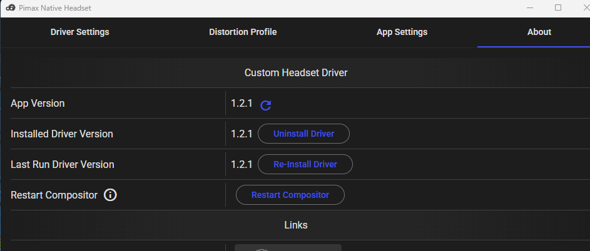This screenshot has height=251, width=590.
Task: Select the App Version label text
Action: [38, 103]
